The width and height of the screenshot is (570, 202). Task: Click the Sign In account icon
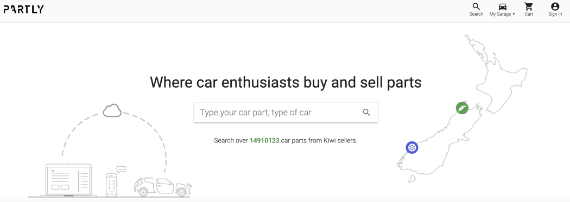[555, 6]
